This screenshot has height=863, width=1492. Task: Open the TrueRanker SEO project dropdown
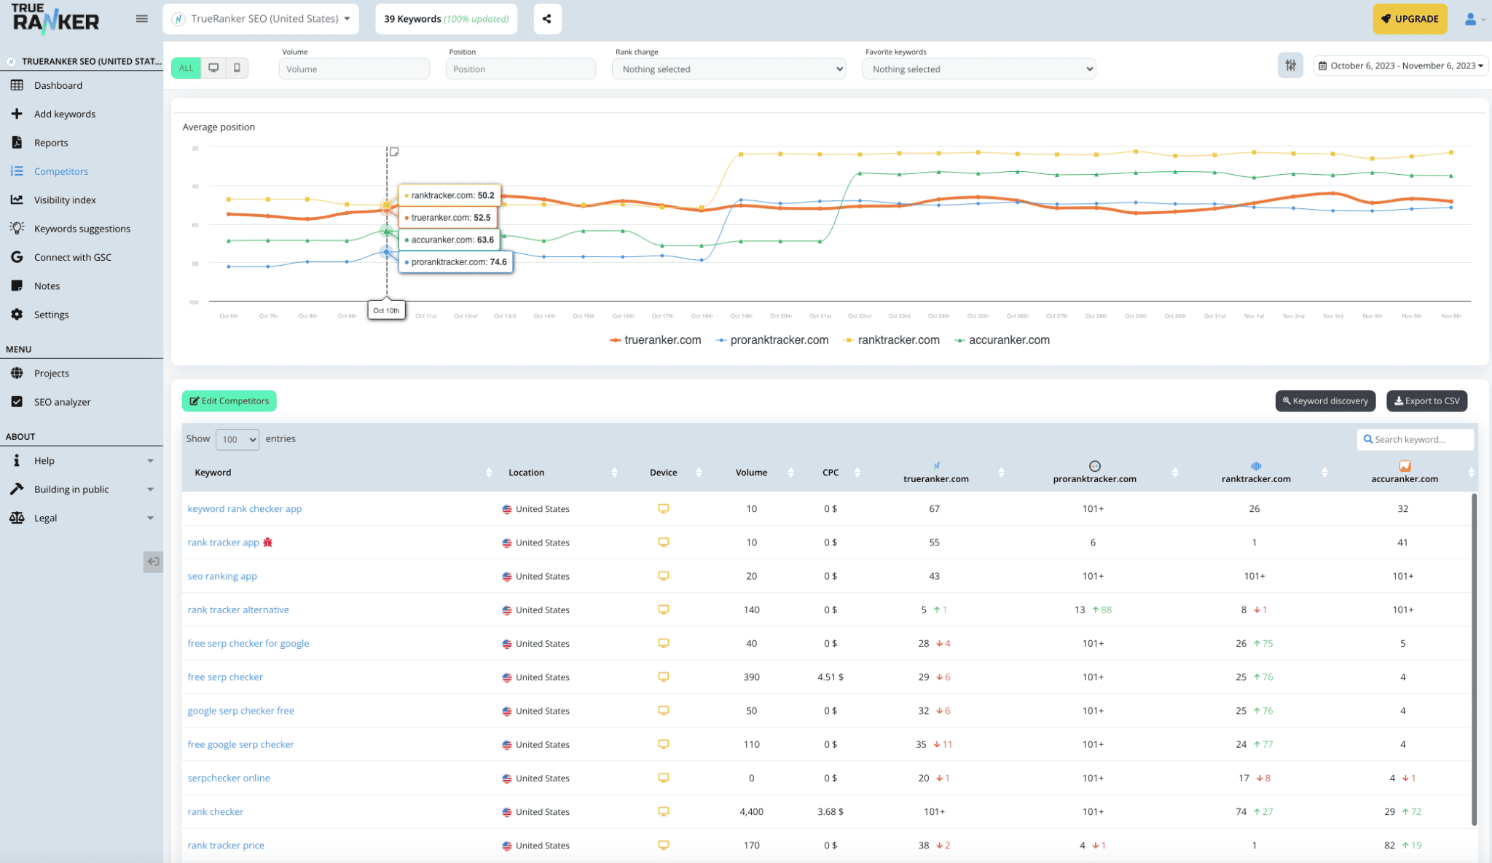point(261,19)
